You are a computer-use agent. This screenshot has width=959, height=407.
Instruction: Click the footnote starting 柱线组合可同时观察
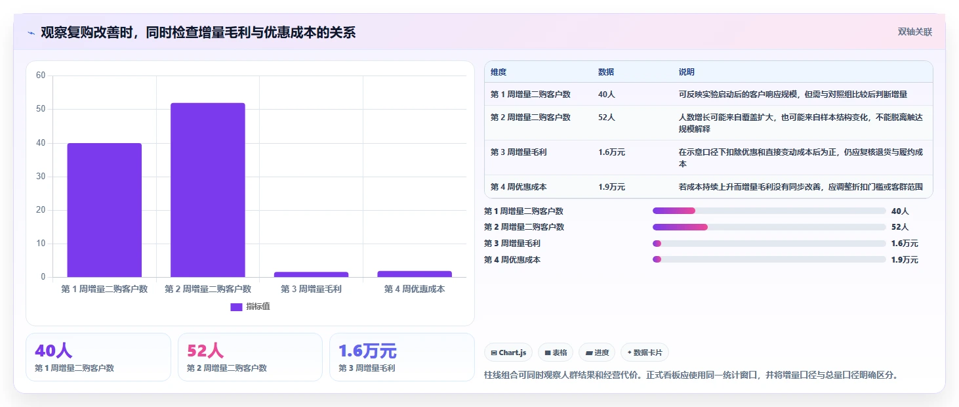691,375
